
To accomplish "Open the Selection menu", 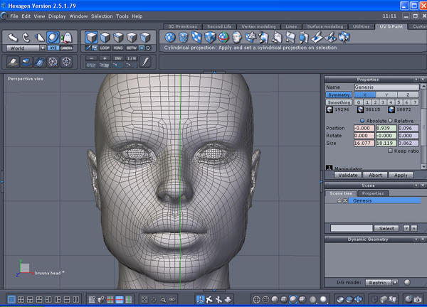I will tap(102, 16).
